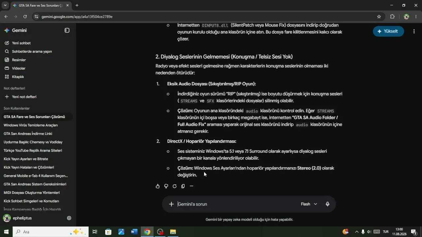This screenshot has width=422, height=237.
Task: Expand the Flash model selector
Action: point(309,204)
